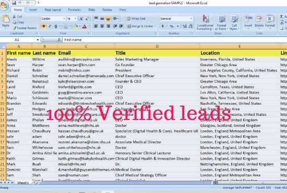
Task: Open Font dialog launcher
Action: (89, 33)
